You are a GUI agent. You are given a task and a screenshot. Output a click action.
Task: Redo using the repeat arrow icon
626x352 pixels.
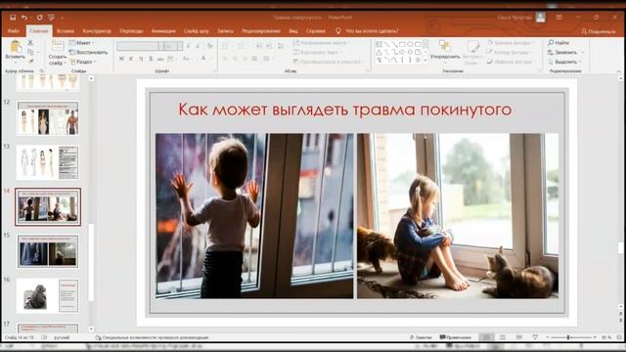[x=39, y=18]
